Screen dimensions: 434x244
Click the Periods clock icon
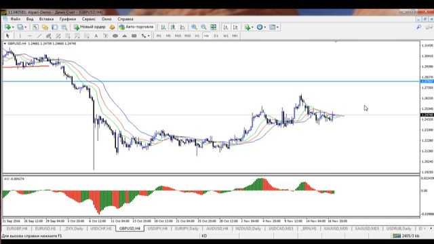coord(260,27)
